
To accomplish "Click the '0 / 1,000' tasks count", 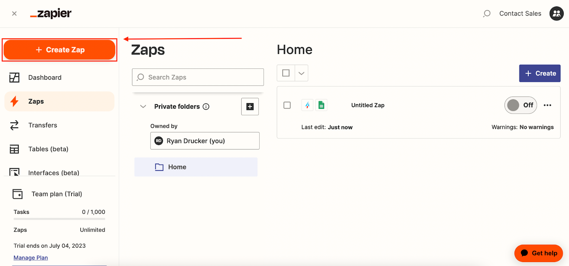I will (94, 212).
